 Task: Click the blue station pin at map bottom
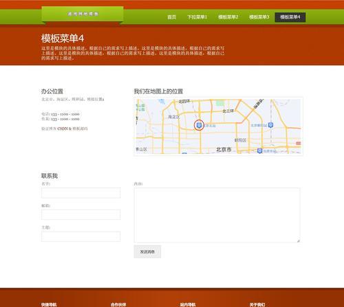[259, 151]
